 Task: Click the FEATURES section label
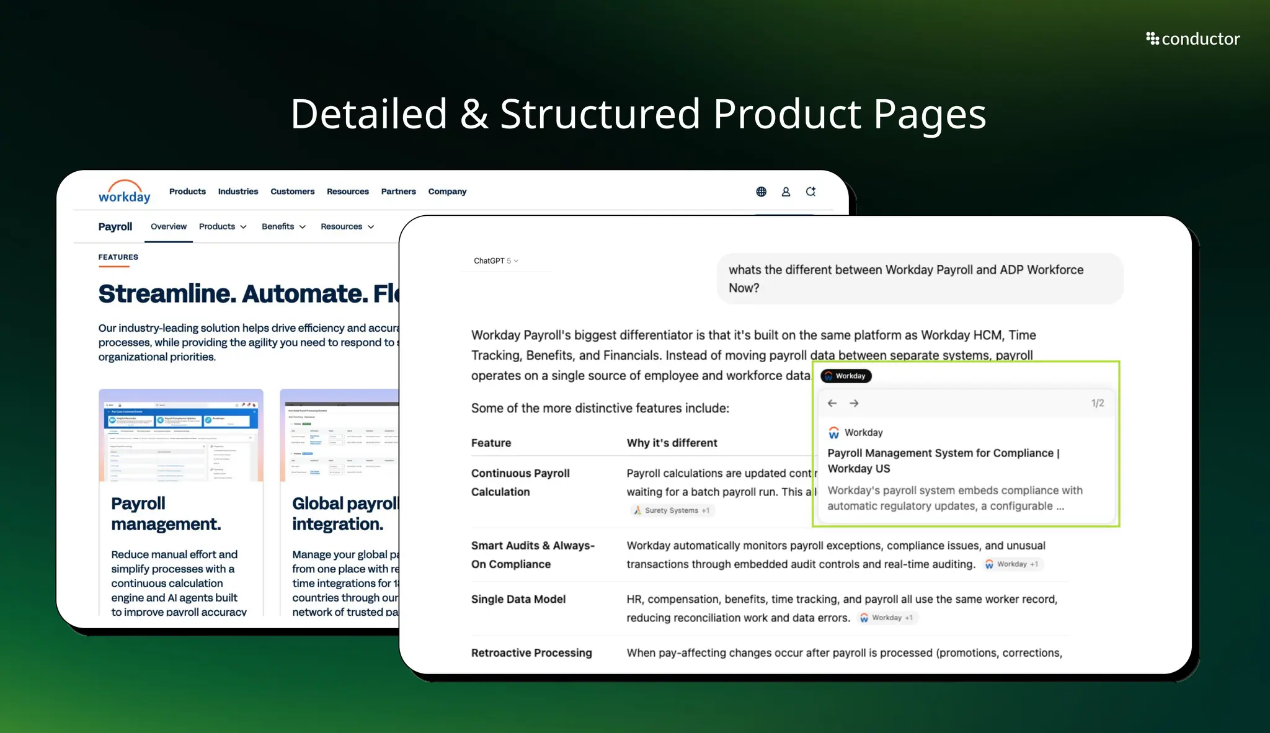point(118,257)
